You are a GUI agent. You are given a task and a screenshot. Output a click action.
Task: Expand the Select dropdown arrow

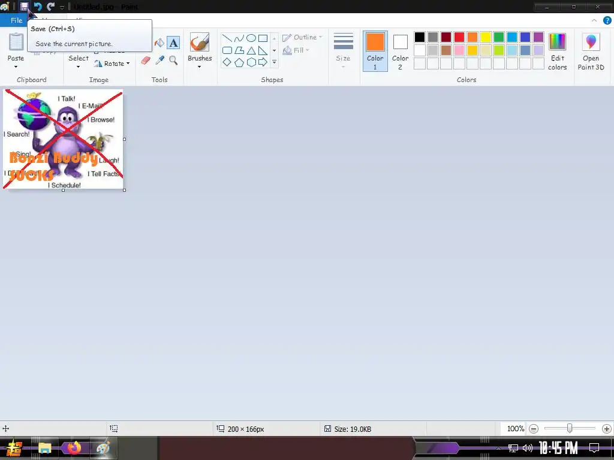coord(79,66)
